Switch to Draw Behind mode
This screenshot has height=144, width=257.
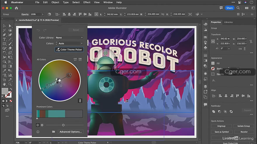(x=7, y=106)
